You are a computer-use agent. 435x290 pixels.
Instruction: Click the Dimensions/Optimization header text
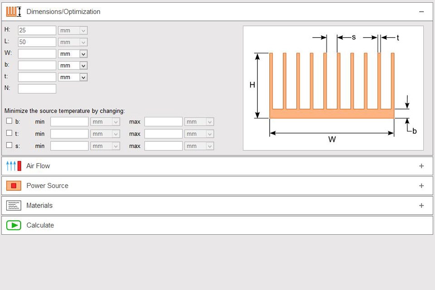click(x=63, y=12)
